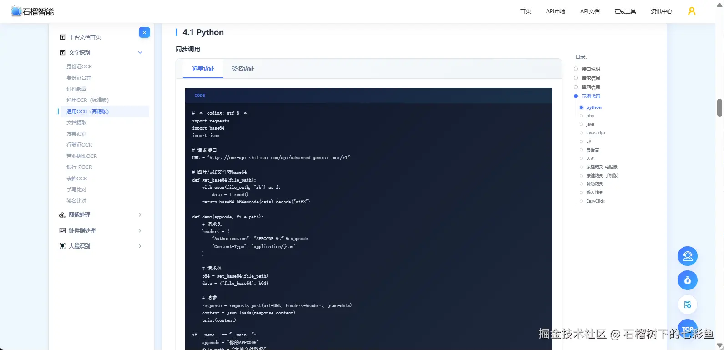Jump to 请求信息 in table of contents

pos(591,78)
